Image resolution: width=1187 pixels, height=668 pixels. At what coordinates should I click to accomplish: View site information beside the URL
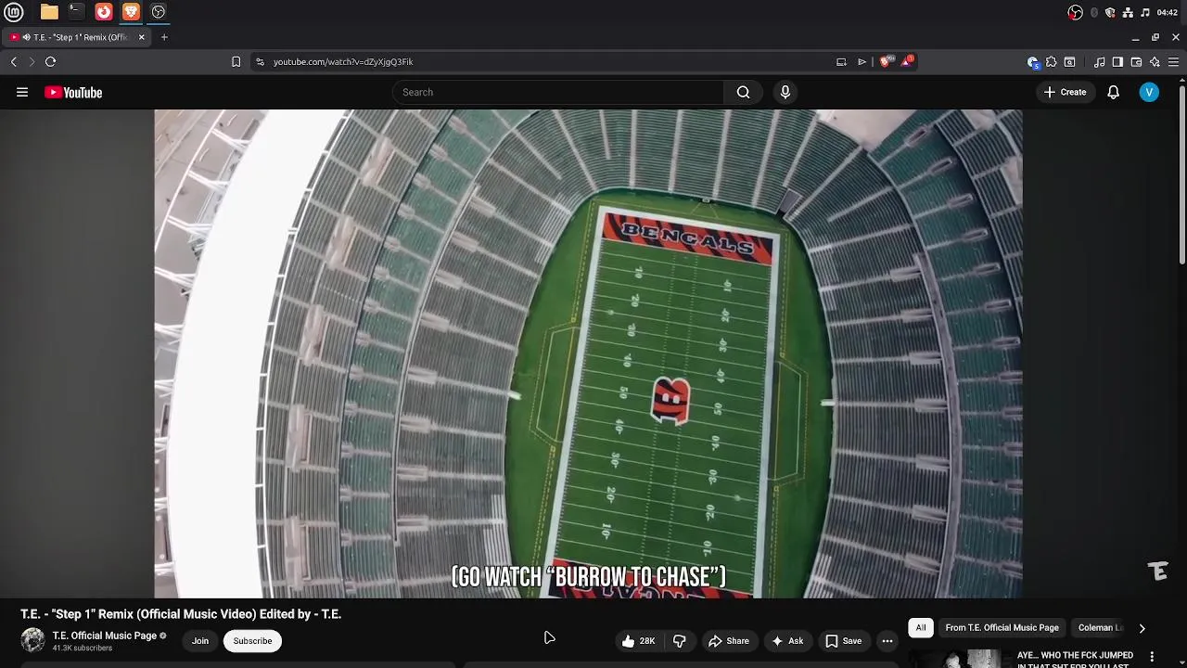coord(260,62)
